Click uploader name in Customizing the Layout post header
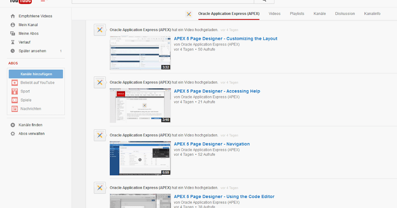Image resolution: width=397 pixels, height=208 pixels. [x=140, y=30]
